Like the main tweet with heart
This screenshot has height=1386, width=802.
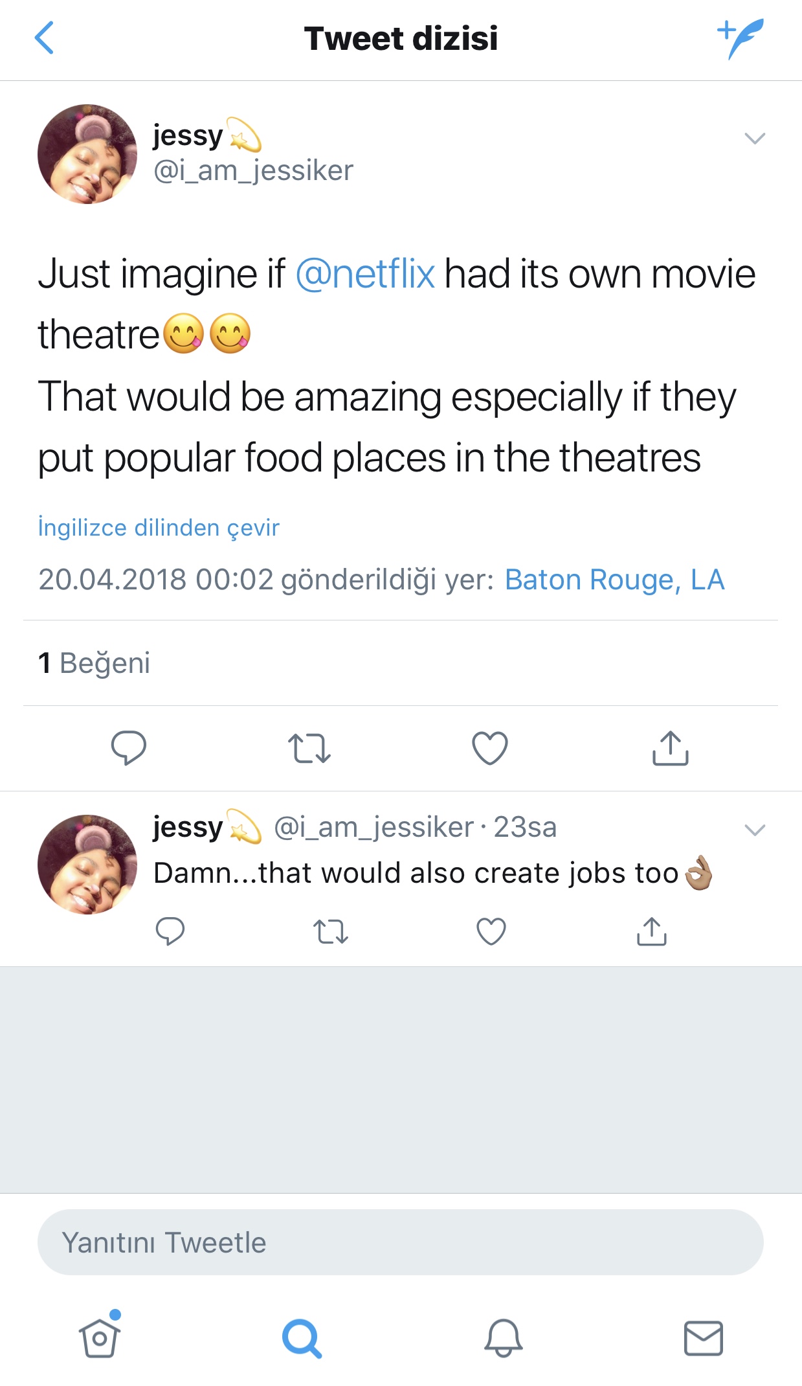tap(490, 748)
